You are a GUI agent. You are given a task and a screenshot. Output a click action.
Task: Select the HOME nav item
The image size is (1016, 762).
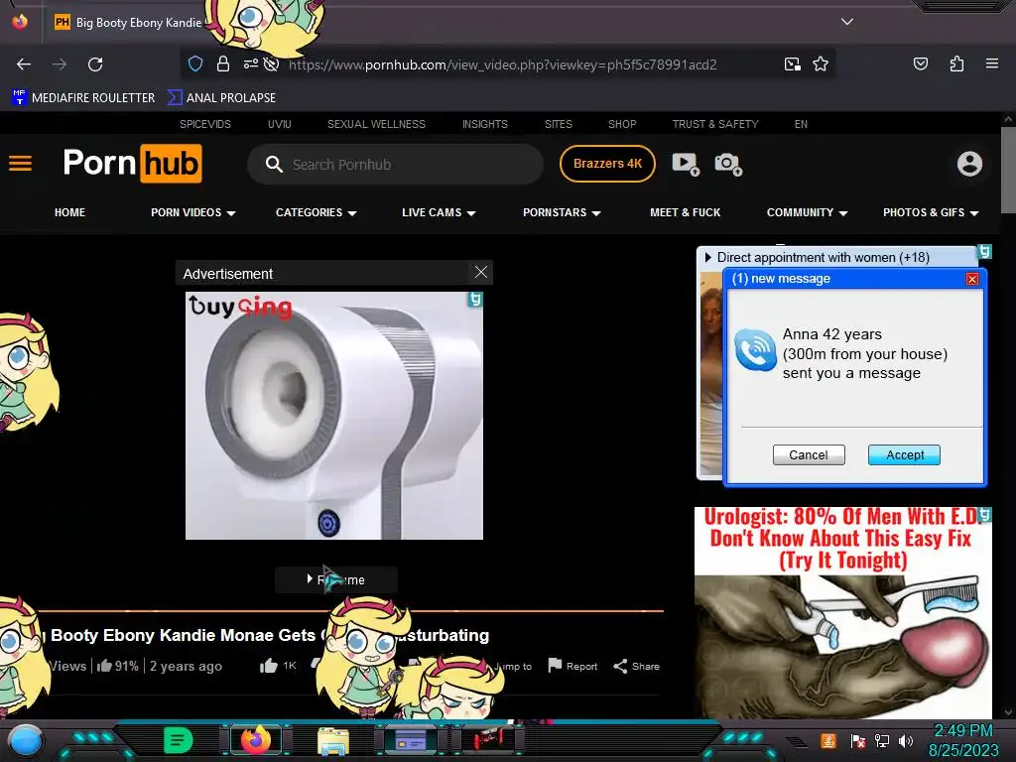tap(70, 212)
